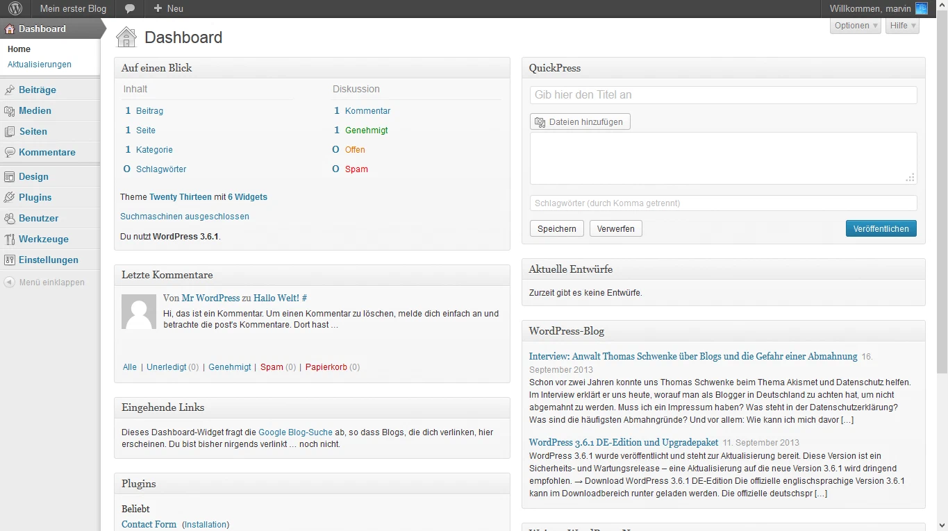The height and width of the screenshot is (531, 948).
Task: Focus the Schlagwörter tags field
Action: pos(723,203)
